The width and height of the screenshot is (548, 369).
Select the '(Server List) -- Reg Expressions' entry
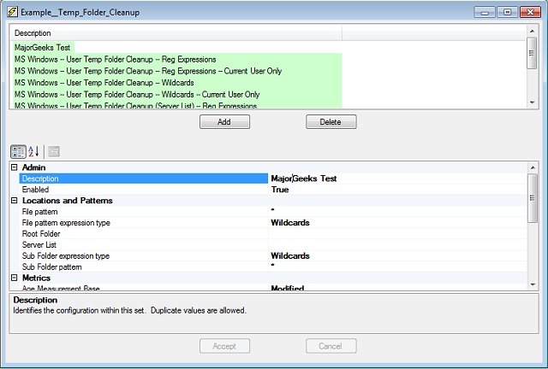(x=177, y=104)
